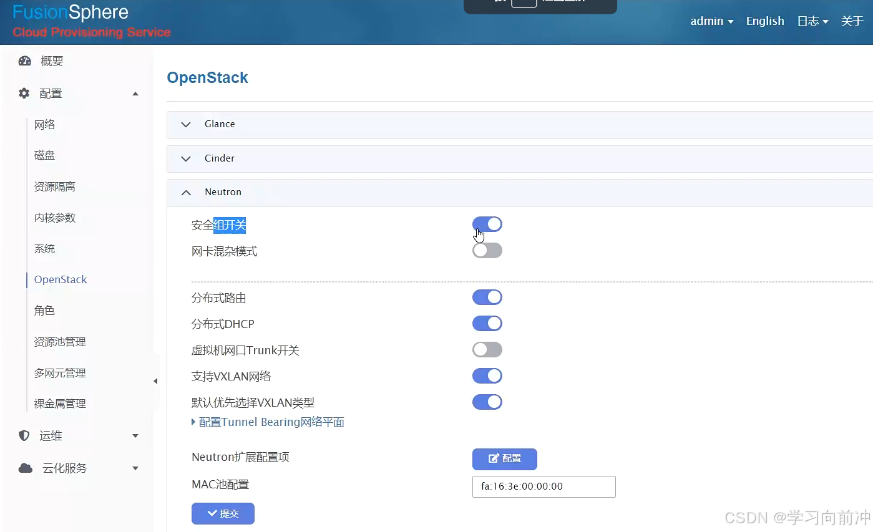This screenshot has width=873, height=532.
Task: Expand 配置Tunnel Bearing网络平面
Action: pyautogui.click(x=268, y=422)
